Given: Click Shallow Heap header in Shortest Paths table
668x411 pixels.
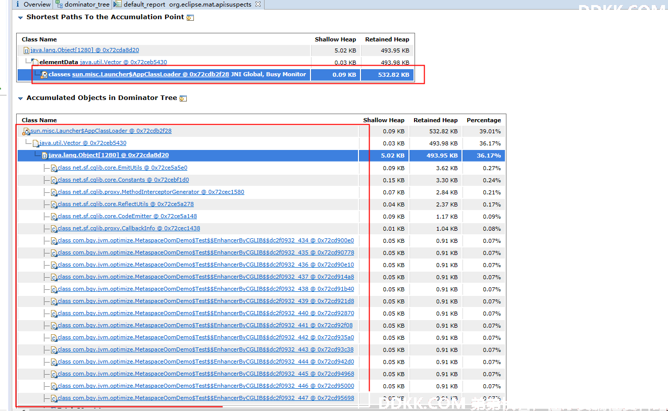Looking at the screenshot, I should 335,39.
